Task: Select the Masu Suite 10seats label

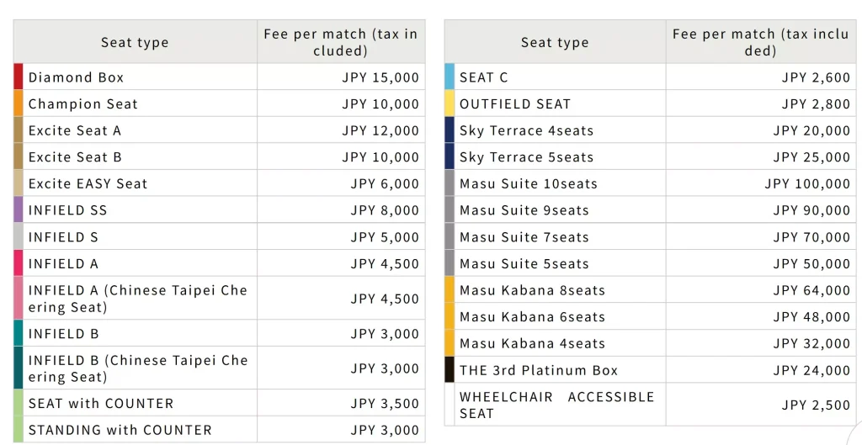Action: pyautogui.click(x=528, y=183)
